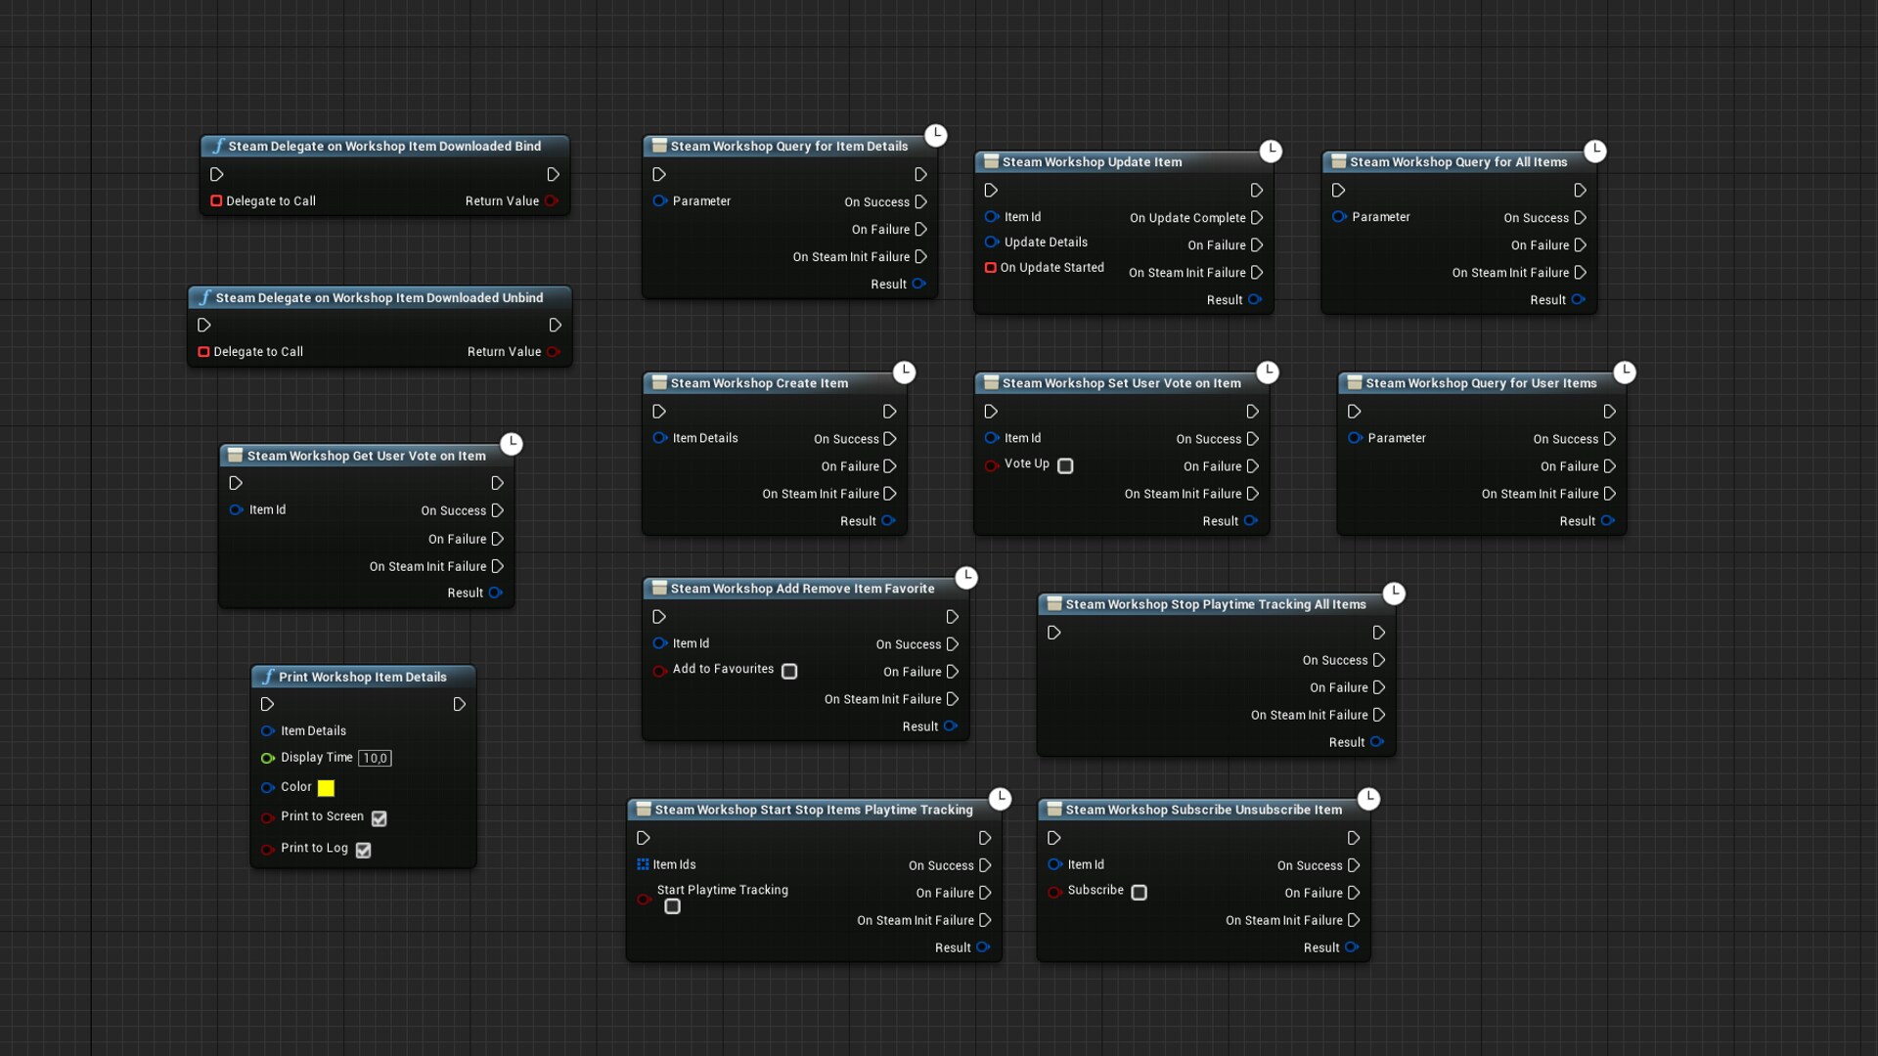The width and height of the screenshot is (1878, 1056).
Task: Edit the Display Time value field
Action: (376, 758)
